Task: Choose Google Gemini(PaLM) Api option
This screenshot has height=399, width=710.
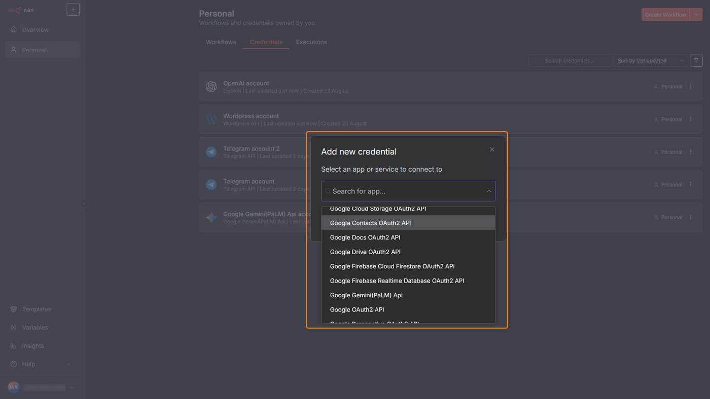Action: pyautogui.click(x=366, y=295)
